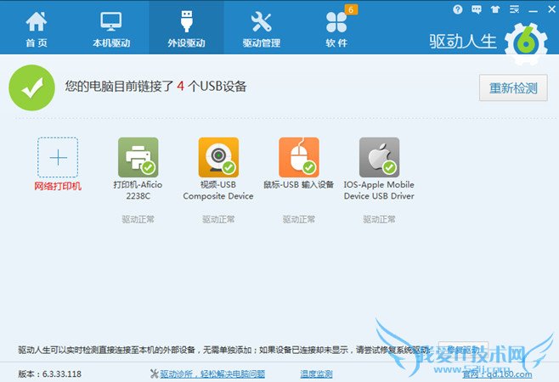Click the green checkmark status icon
Image resolution: width=559 pixels, height=382 pixels.
[31, 87]
